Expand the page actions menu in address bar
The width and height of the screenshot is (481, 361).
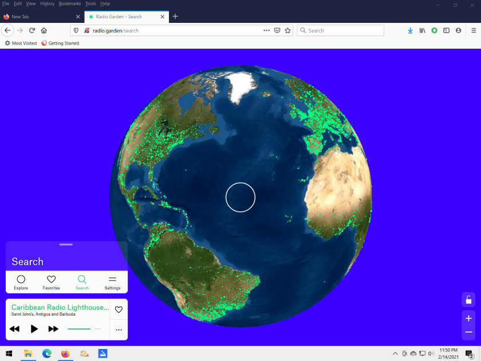pos(266,30)
